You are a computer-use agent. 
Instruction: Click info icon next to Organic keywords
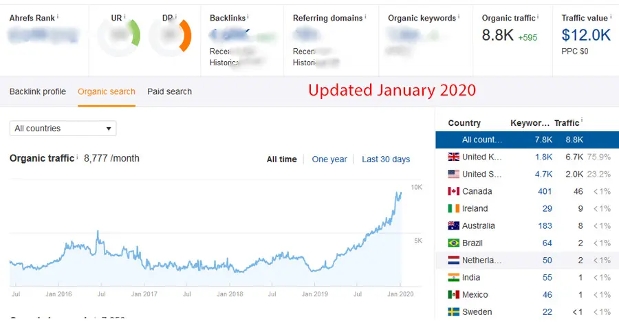click(x=459, y=16)
